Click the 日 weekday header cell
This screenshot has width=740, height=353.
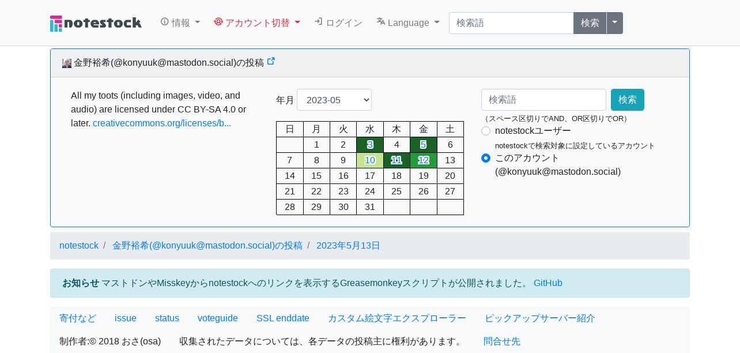(290, 129)
